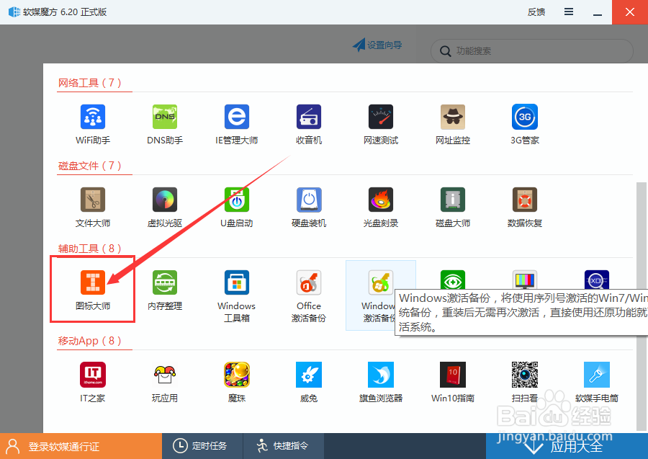The height and width of the screenshot is (459, 648).
Task: Open IE管理大师
Action: pos(236,125)
